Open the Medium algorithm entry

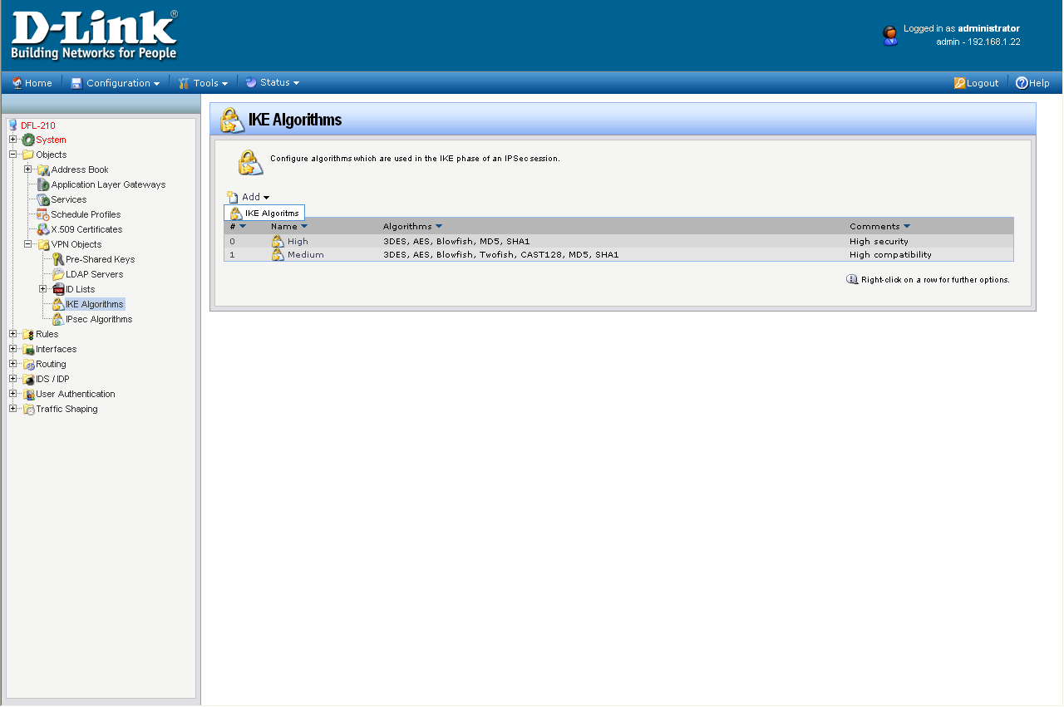click(x=306, y=254)
